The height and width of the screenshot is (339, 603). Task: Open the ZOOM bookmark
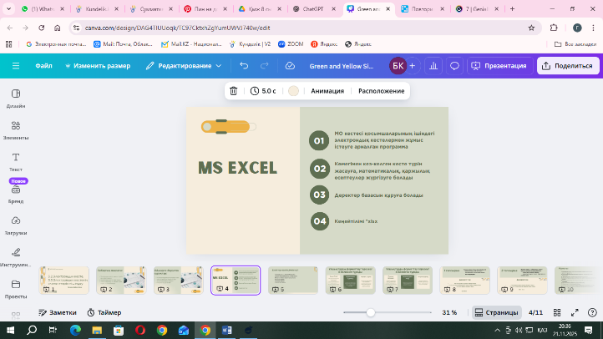click(291, 44)
